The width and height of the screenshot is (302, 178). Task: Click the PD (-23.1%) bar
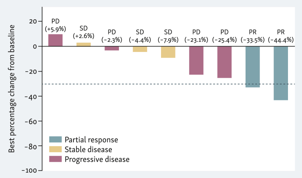(x=196, y=60)
